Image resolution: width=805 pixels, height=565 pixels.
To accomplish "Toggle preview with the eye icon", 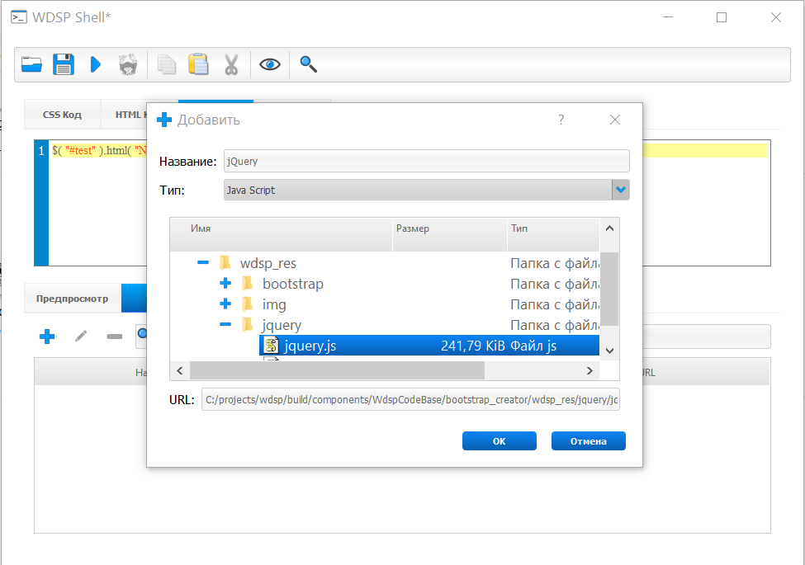I will (269, 64).
